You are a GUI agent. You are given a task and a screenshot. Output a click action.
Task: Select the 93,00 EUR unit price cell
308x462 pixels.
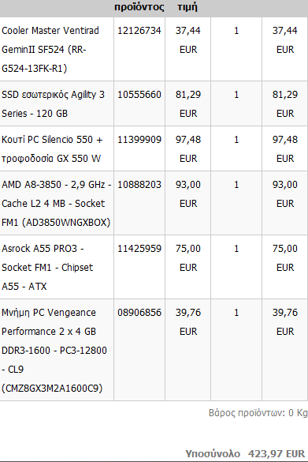click(188, 193)
